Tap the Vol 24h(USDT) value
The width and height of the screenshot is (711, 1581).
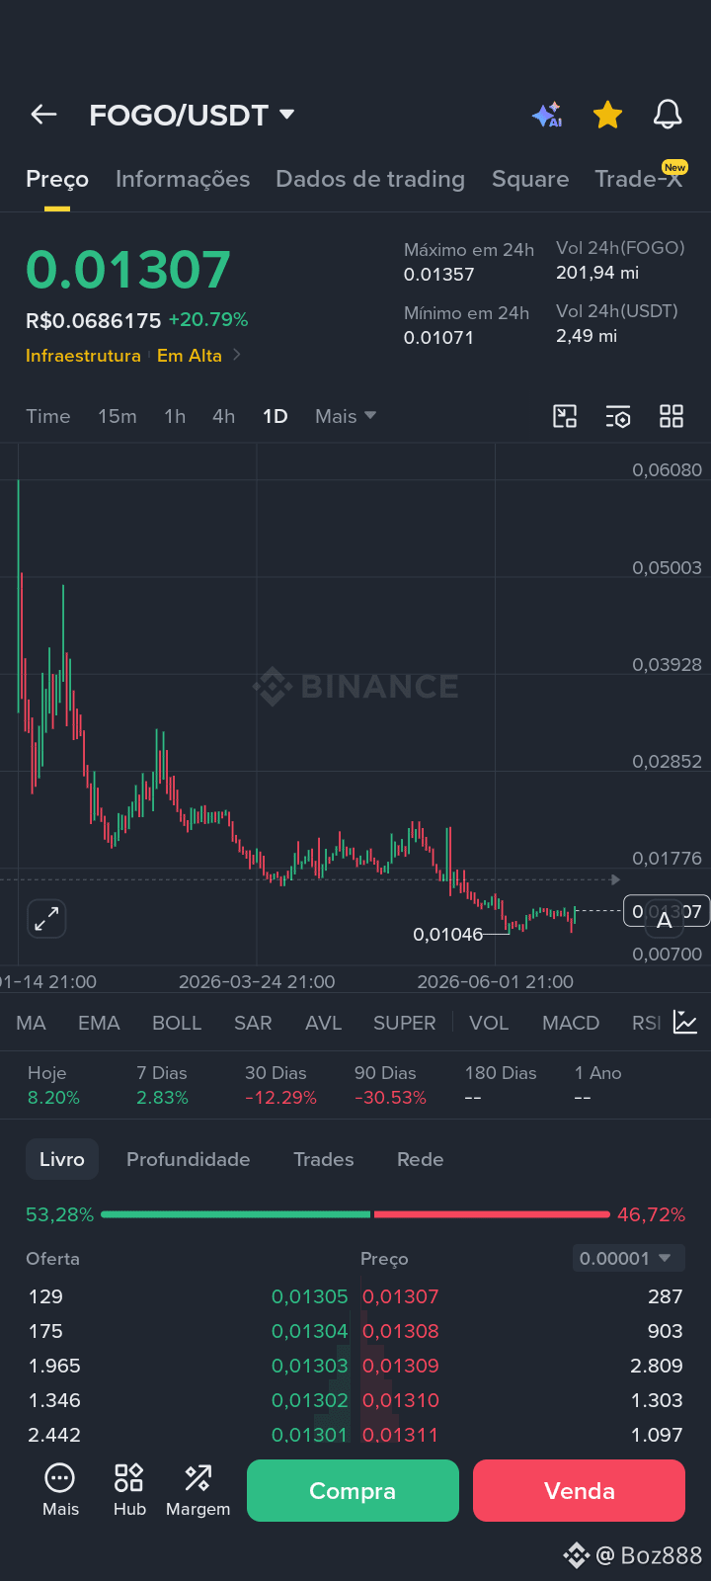tap(587, 336)
